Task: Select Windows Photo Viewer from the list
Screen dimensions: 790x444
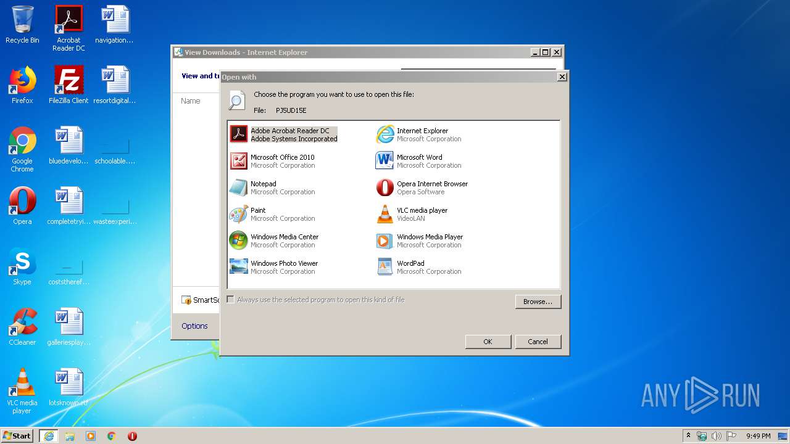Action: 274,267
